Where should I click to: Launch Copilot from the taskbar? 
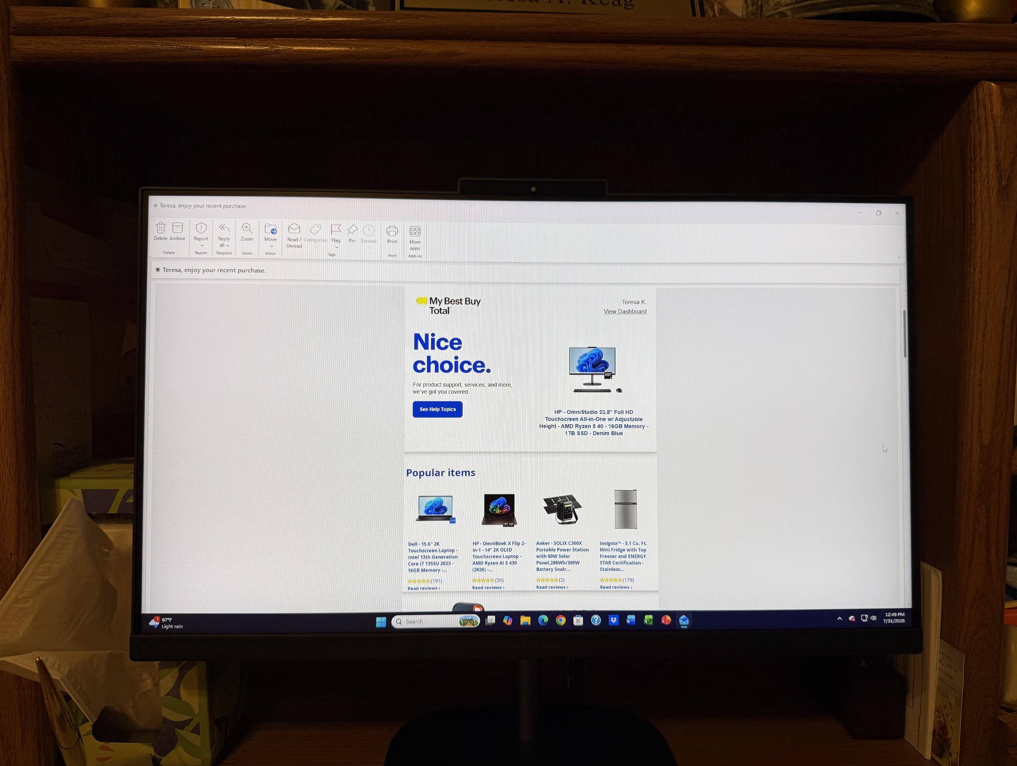[x=508, y=621]
